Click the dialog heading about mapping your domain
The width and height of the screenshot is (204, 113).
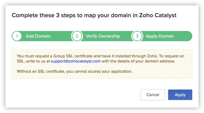pos(94,15)
